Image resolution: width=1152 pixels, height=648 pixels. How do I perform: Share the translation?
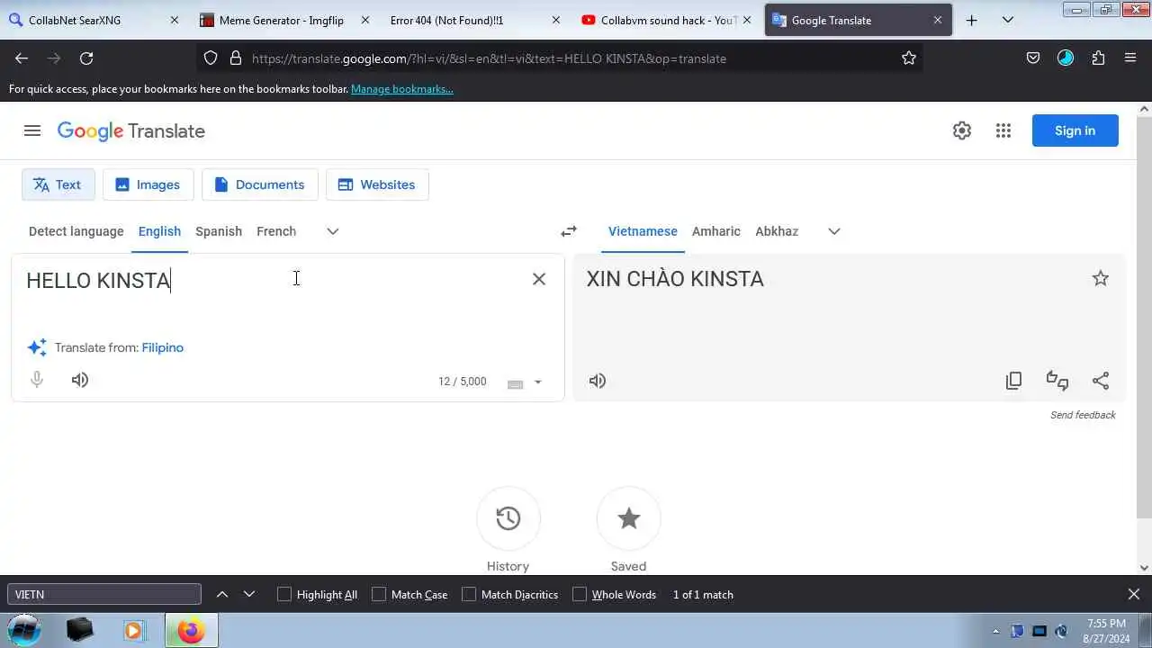coord(1101,381)
